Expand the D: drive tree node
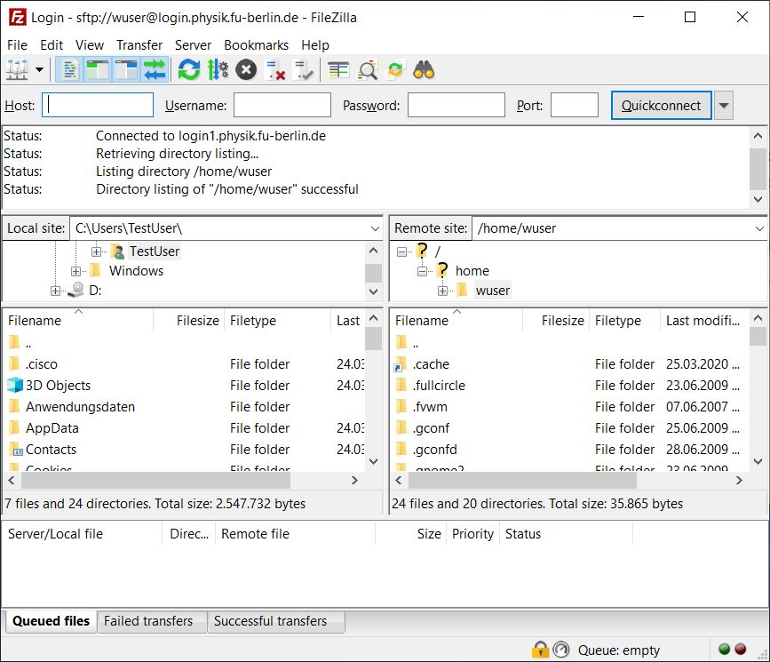 (x=55, y=291)
